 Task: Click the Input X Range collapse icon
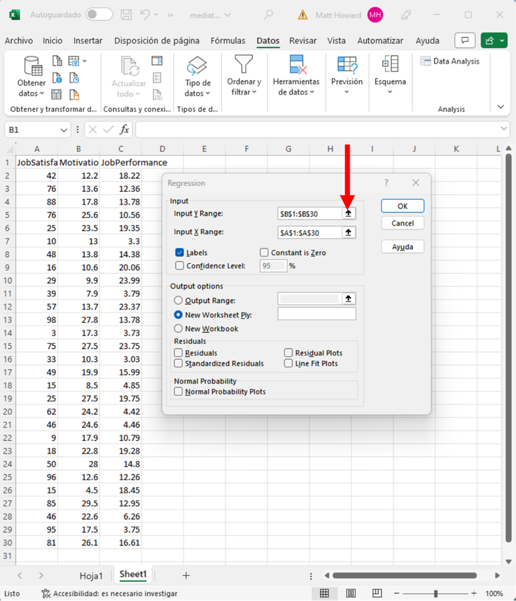(349, 233)
